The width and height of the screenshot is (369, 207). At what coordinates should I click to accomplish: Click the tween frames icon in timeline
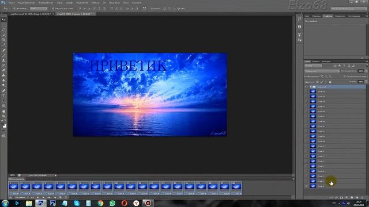tap(55, 198)
